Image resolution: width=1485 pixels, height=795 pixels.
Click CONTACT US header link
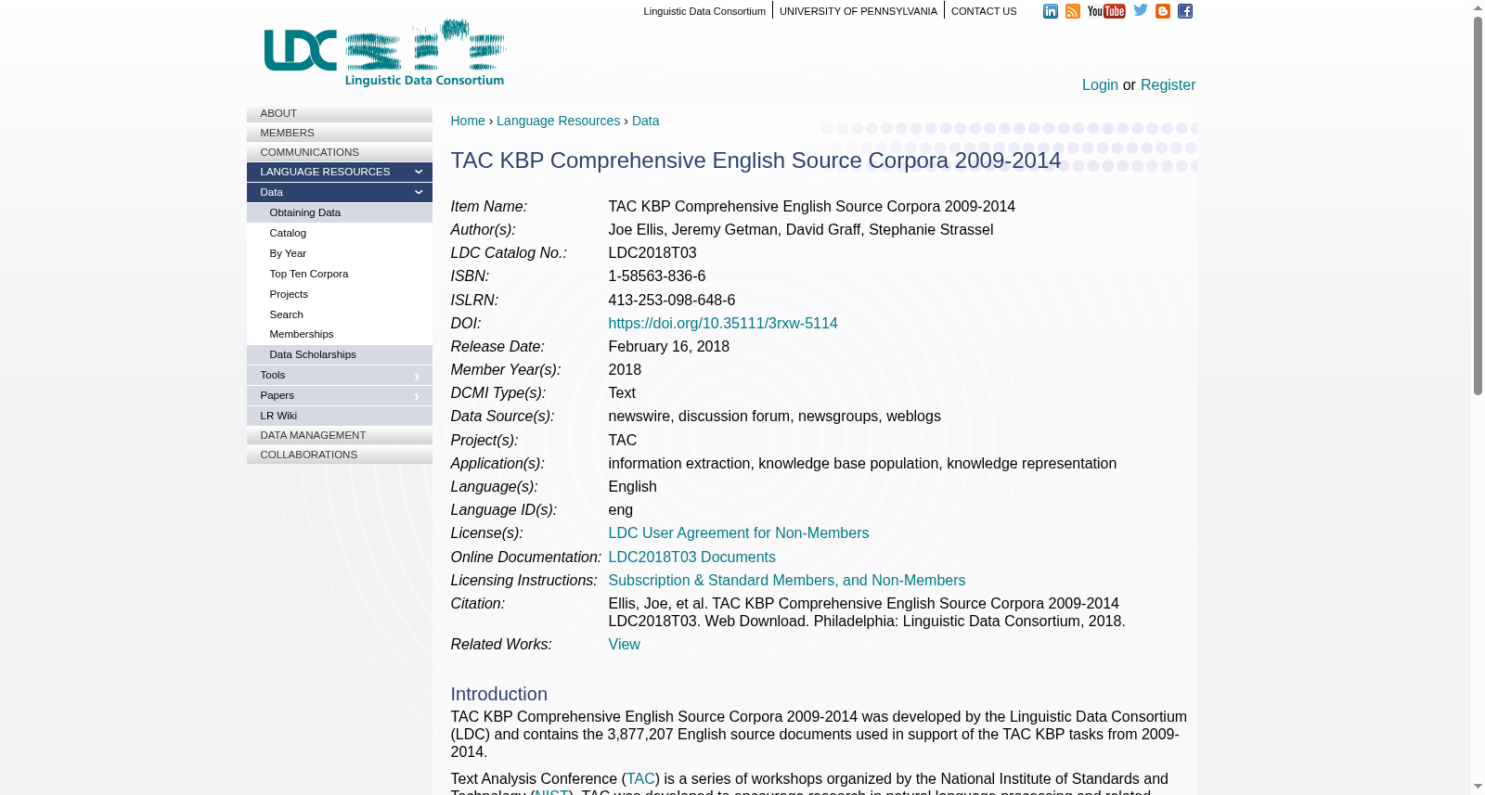coord(984,11)
